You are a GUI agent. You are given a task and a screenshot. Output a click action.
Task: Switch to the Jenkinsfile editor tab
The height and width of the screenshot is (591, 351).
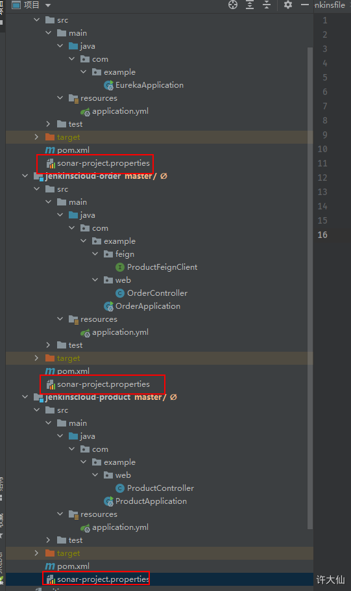(330, 5)
